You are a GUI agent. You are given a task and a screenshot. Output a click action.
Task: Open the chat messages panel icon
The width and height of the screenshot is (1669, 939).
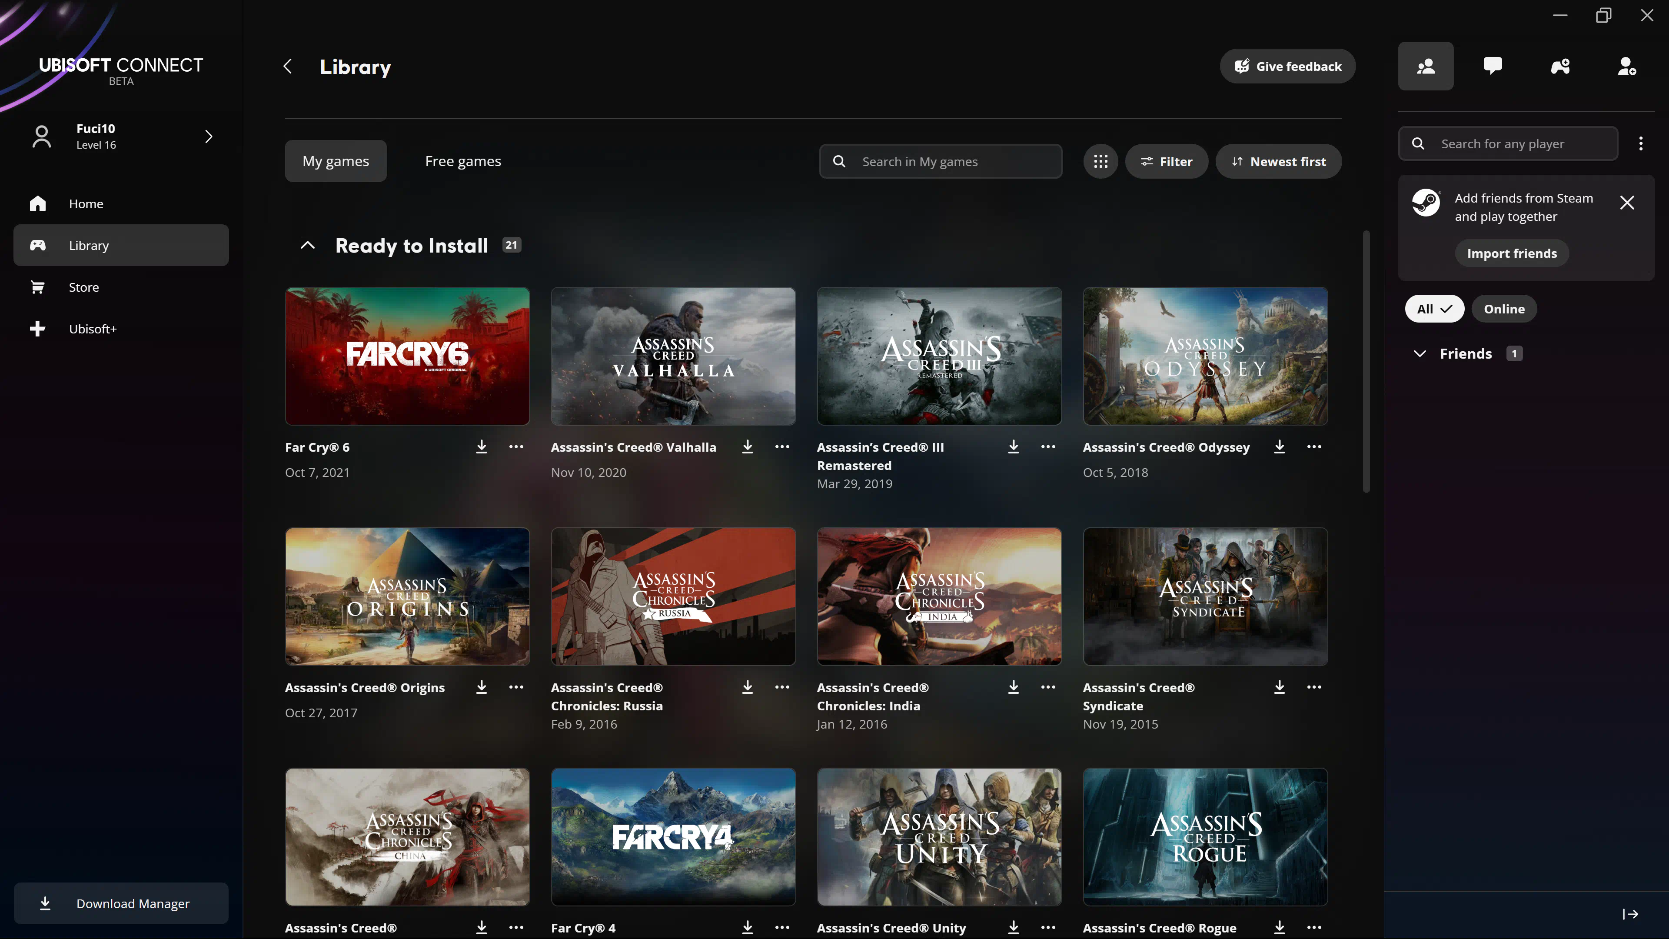click(x=1493, y=66)
